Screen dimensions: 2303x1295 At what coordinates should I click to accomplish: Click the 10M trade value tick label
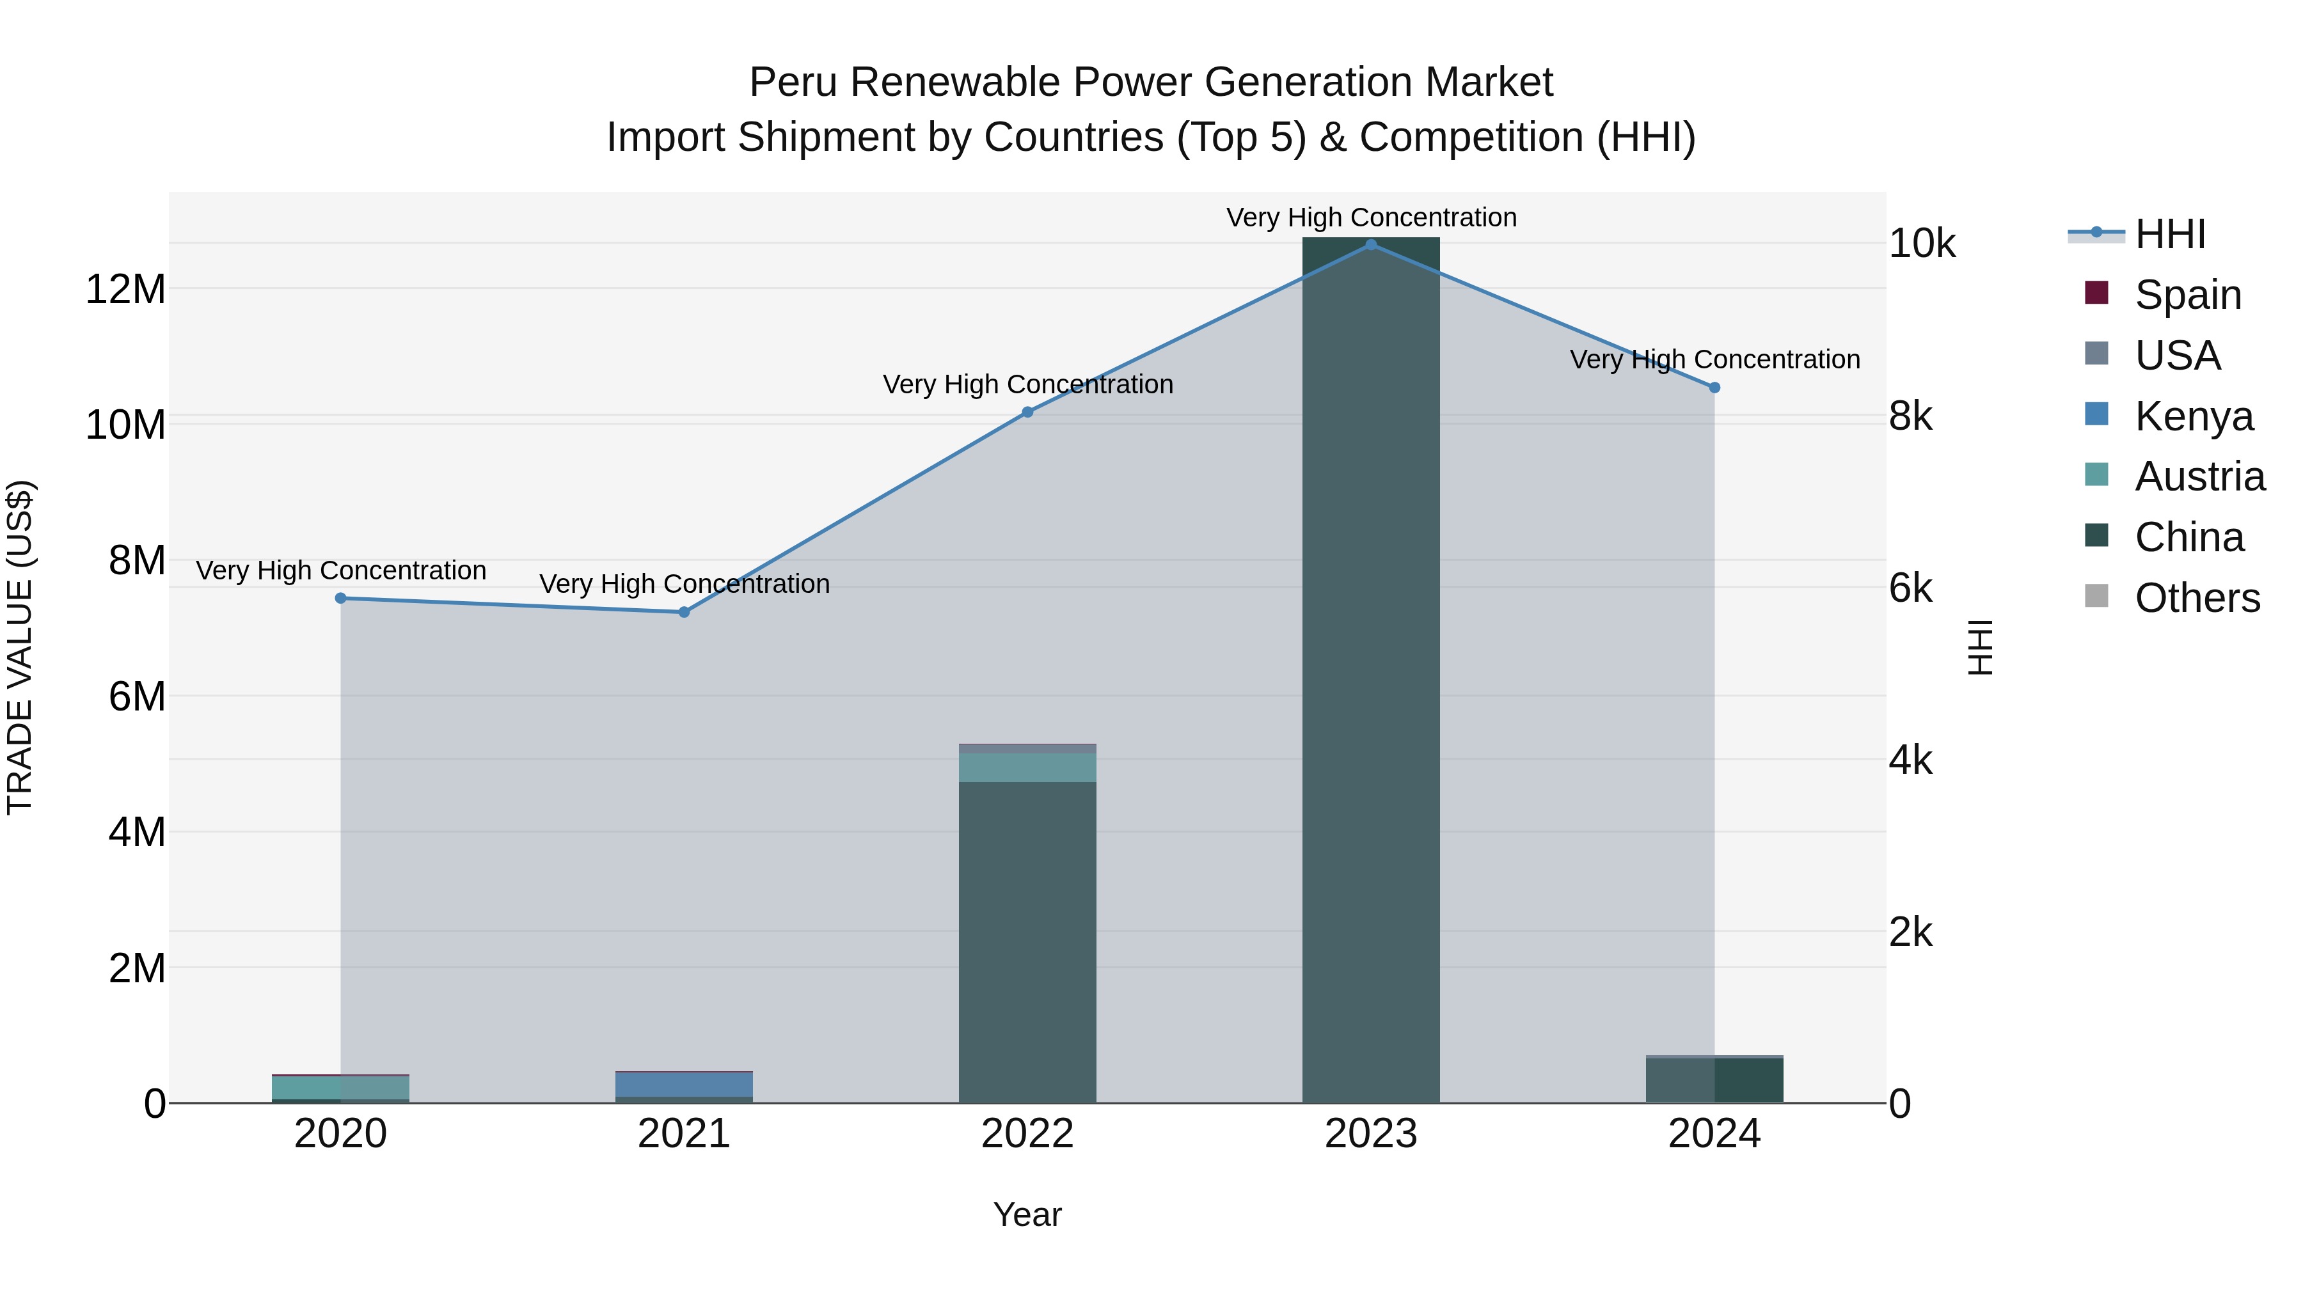[125, 425]
